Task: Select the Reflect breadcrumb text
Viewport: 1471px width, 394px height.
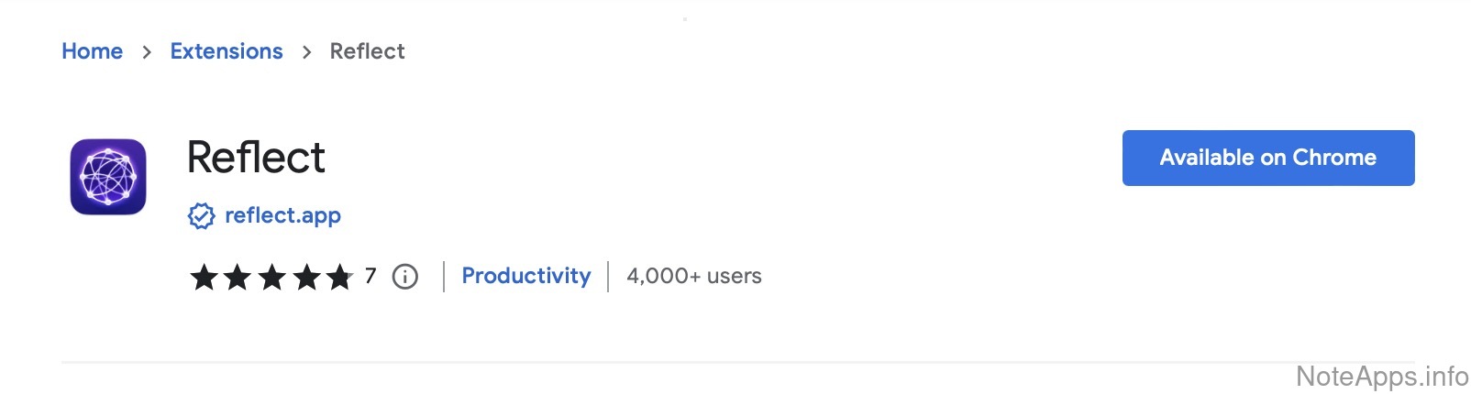Action: (x=367, y=51)
